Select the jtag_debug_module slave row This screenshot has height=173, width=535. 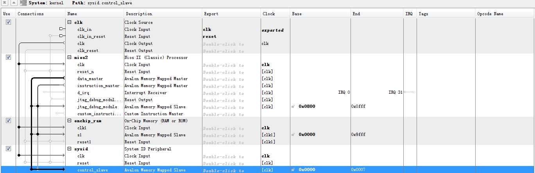coord(97,107)
